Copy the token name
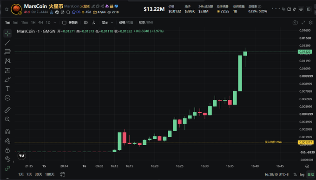The width and height of the screenshot is (316, 180). [98, 6]
